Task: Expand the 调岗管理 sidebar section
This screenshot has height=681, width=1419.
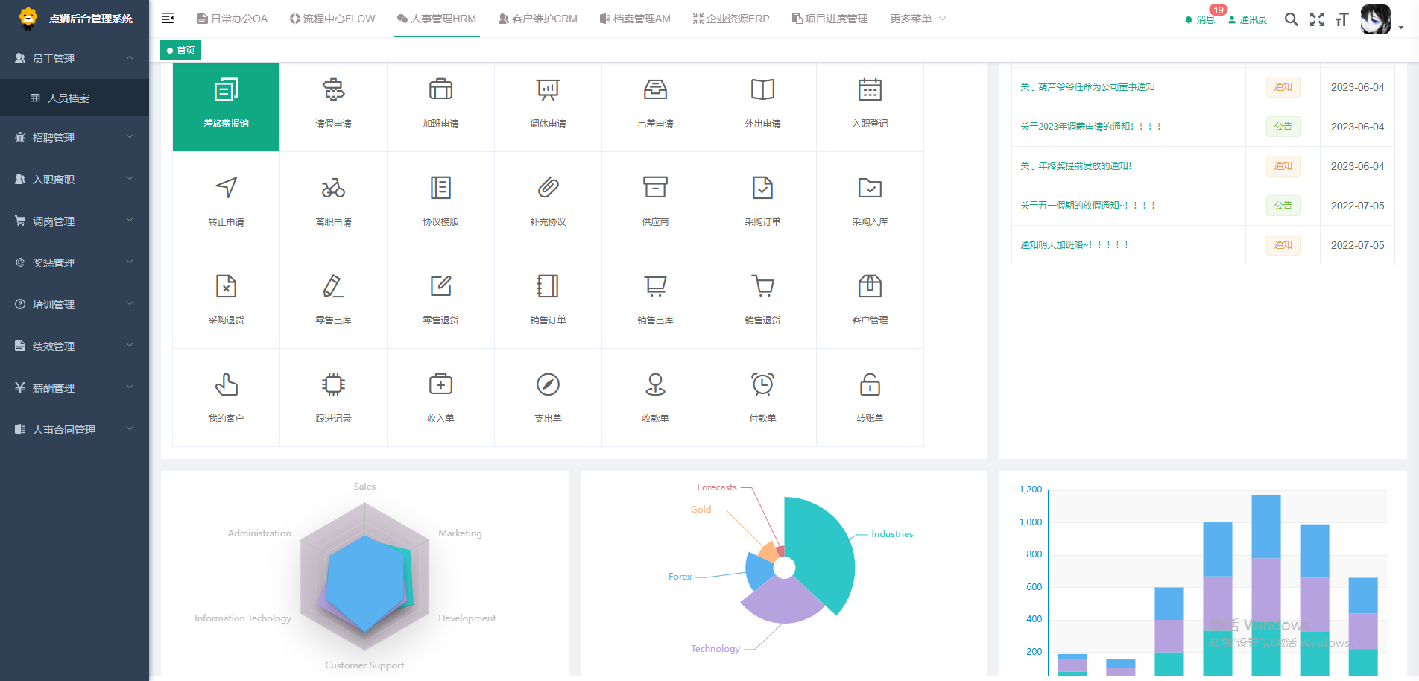Action: coord(75,221)
